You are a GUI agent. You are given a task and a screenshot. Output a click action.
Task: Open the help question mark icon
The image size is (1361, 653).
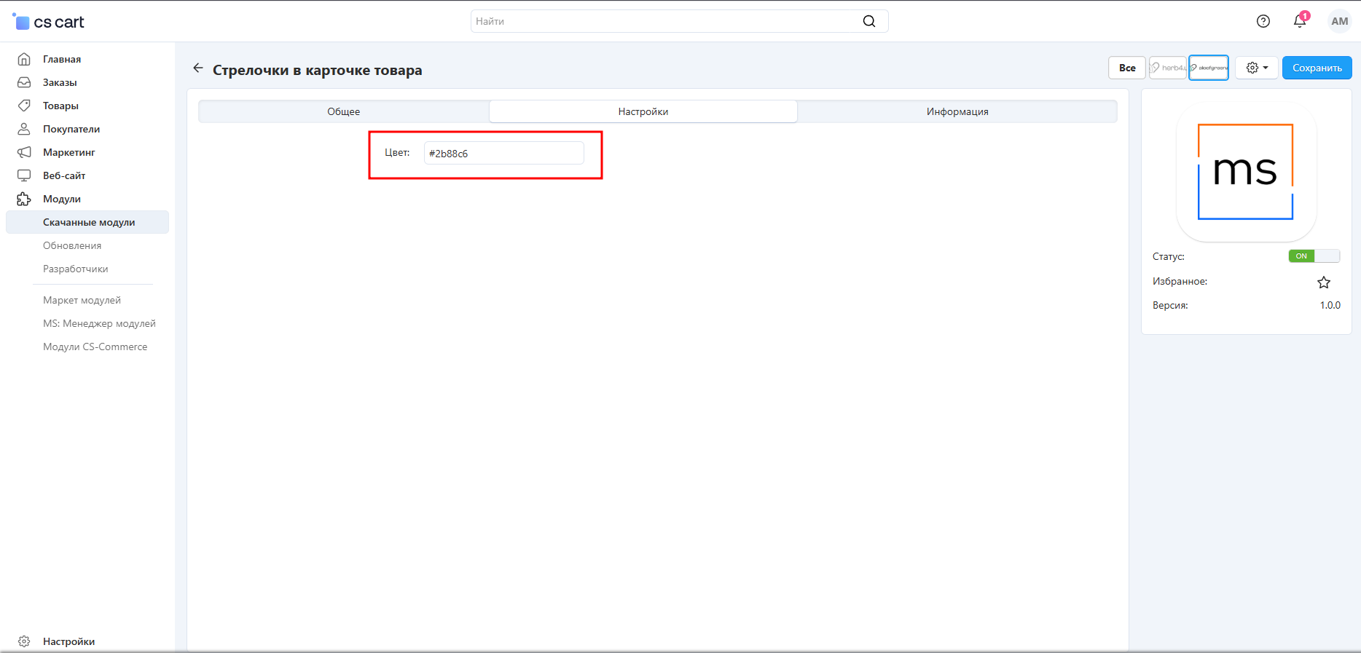[1263, 21]
